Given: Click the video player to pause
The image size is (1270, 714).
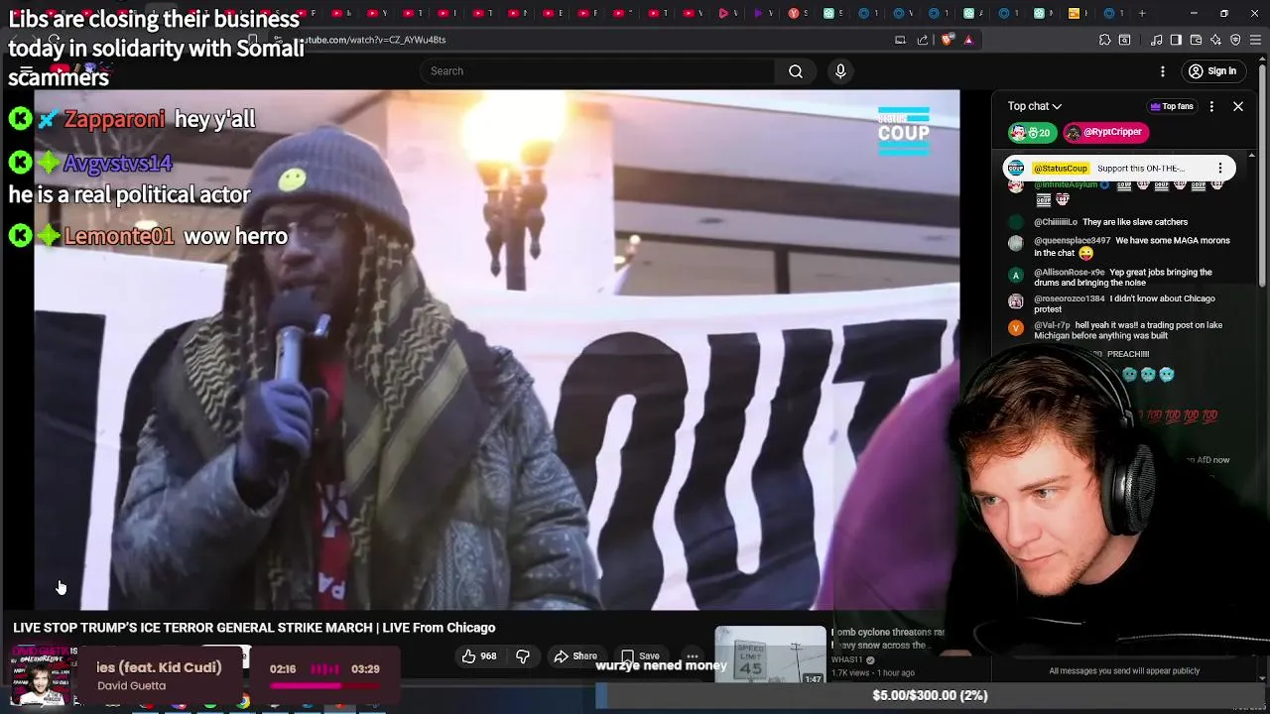Looking at the screenshot, I should pos(496,349).
